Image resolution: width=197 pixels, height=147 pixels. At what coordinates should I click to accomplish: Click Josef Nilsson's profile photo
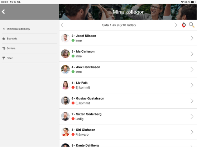click(65, 38)
